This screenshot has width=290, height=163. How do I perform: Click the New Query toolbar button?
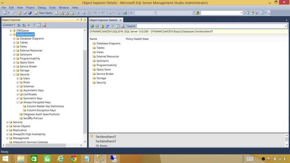(43, 13)
